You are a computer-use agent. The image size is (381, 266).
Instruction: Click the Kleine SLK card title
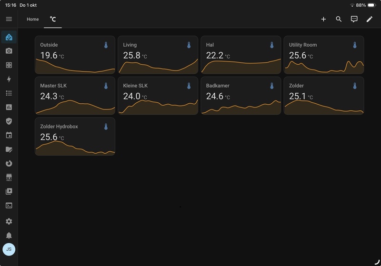(135, 86)
